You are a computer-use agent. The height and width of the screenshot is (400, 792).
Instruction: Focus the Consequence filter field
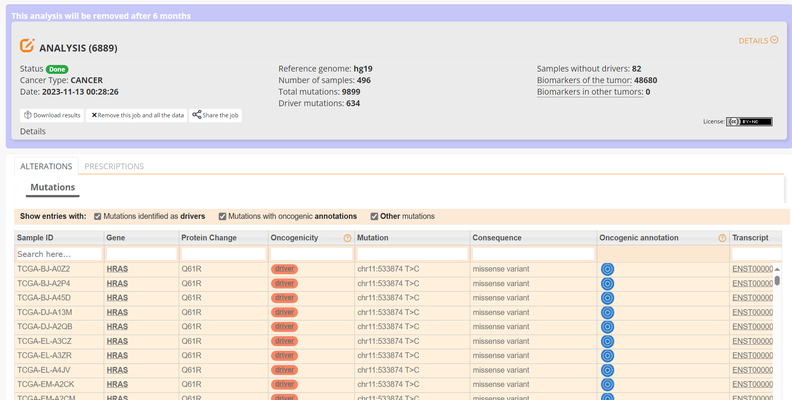(x=533, y=254)
